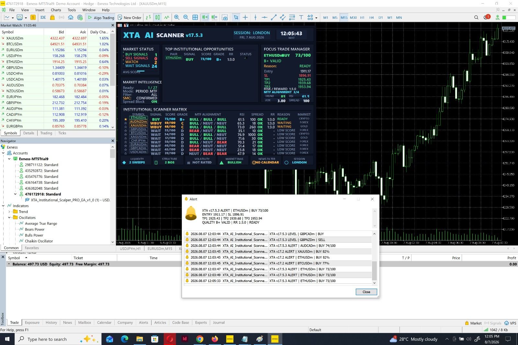Select the trendline drawing tool
Viewport: 518px width, 345px height.
[274, 17]
